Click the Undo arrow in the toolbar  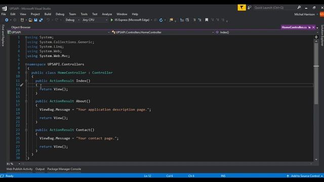pyautogui.click(x=48, y=20)
